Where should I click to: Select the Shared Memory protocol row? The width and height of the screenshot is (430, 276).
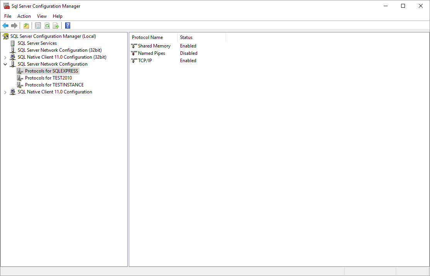point(154,46)
